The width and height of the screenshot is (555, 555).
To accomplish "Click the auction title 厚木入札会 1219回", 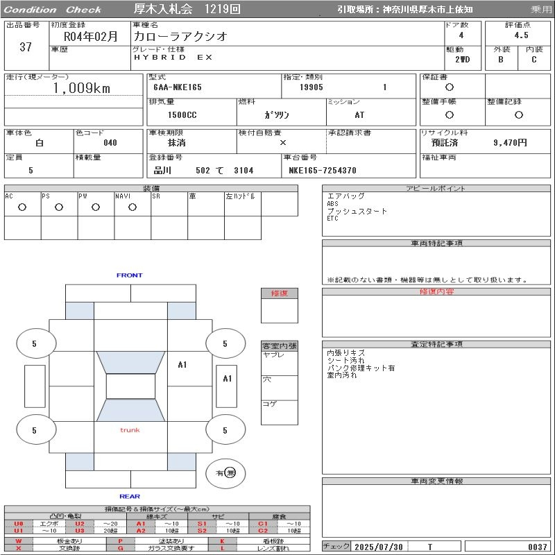I will 187,9.
